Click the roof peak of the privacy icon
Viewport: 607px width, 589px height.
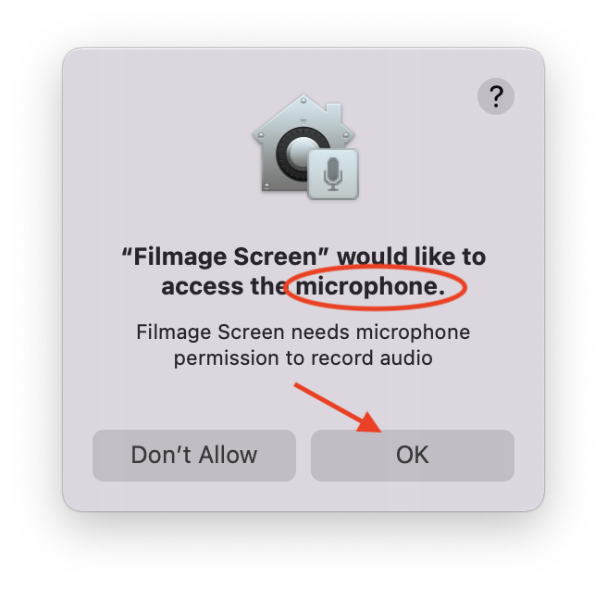(303, 100)
